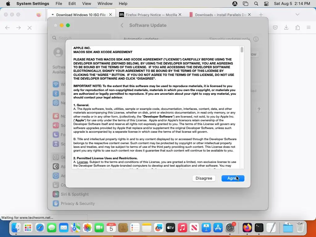Select the Bluetooth sidebar icon
The height and width of the screenshot is (237, 316).
click(x=56, y=94)
